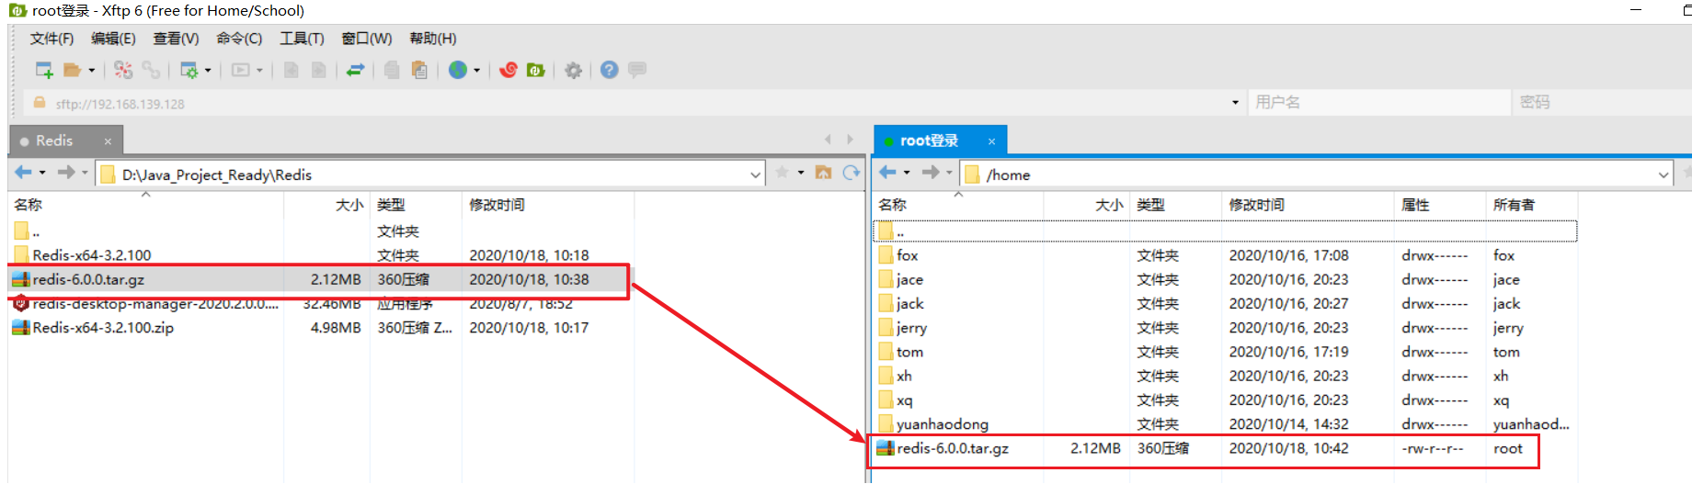Open the dropdown beside the play icon

(259, 70)
